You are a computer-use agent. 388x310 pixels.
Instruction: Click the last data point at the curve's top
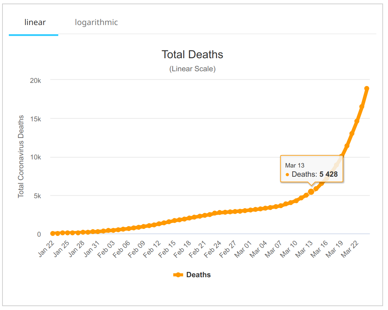point(367,89)
